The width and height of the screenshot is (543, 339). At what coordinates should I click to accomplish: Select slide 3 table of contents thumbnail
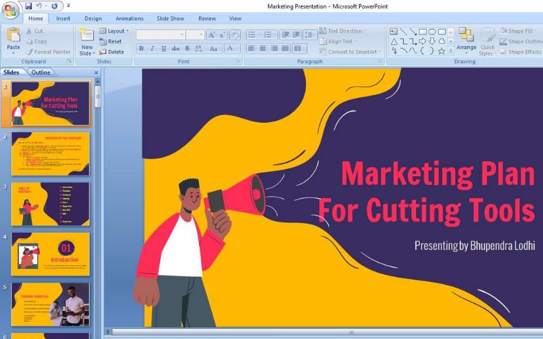pyautogui.click(x=50, y=204)
